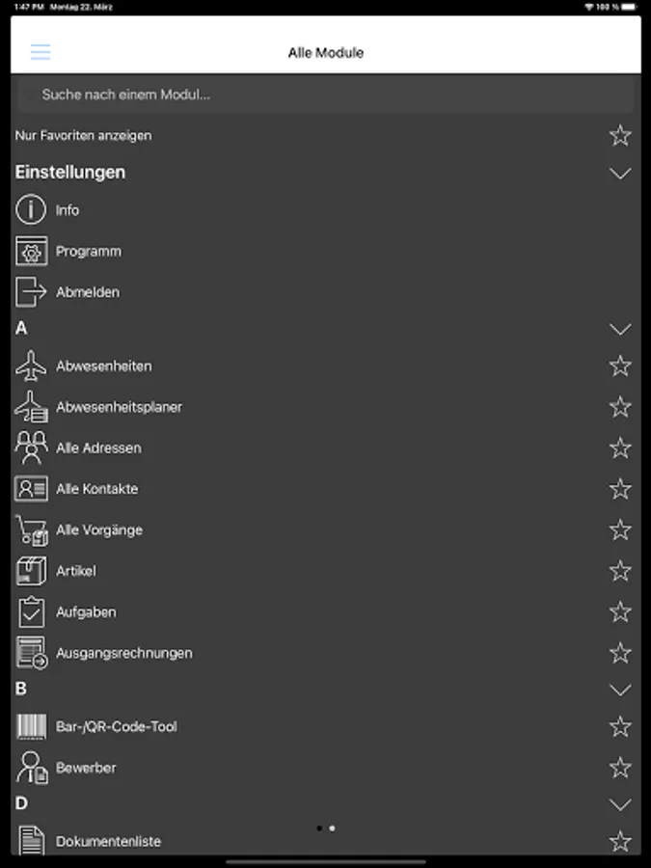Open the Artikel box icon
The width and height of the screenshot is (651, 868).
click(31, 571)
